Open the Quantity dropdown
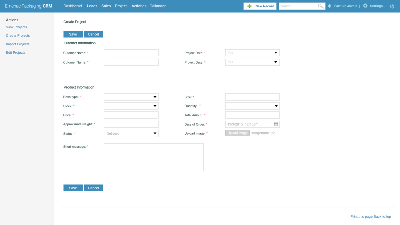 pyautogui.click(x=252, y=106)
